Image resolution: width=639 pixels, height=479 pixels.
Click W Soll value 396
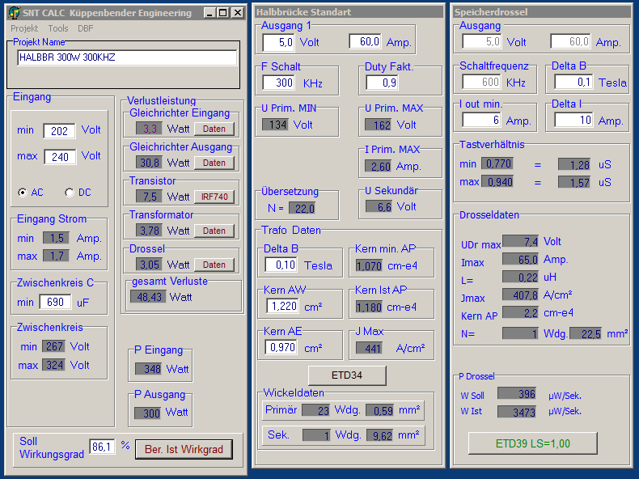pos(516,394)
